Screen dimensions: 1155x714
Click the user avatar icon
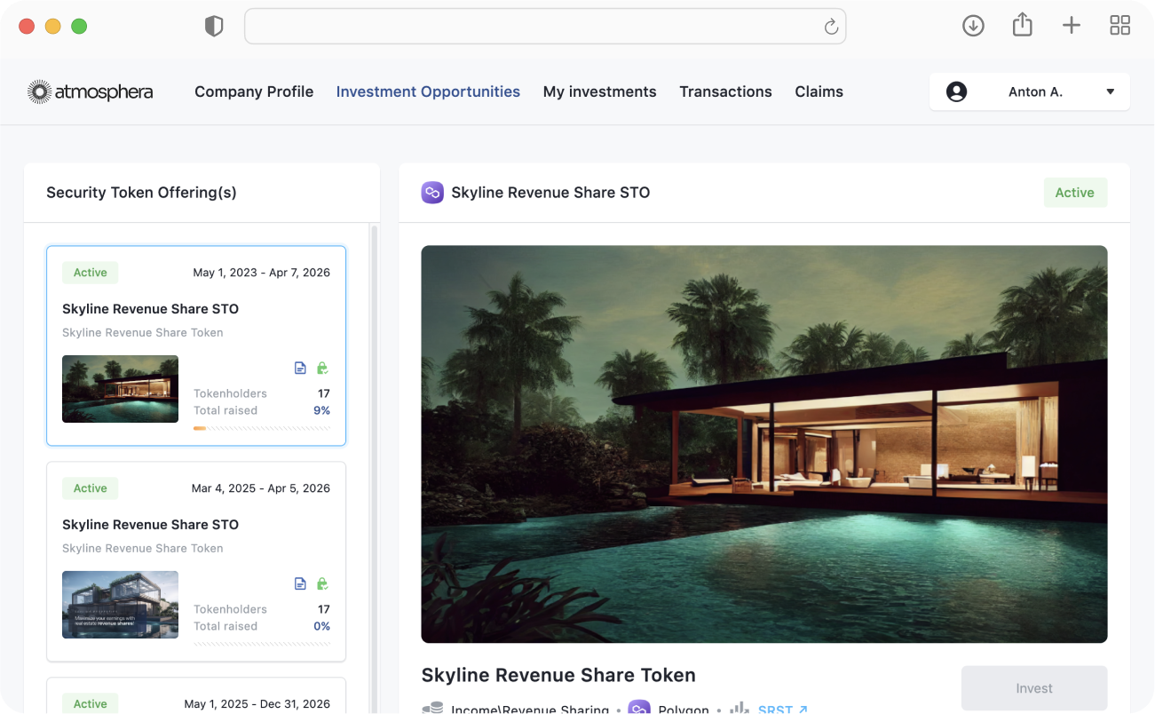tap(956, 91)
